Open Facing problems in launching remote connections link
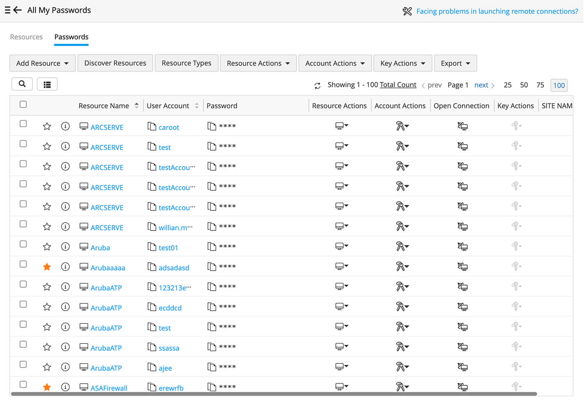Image resolution: width=584 pixels, height=415 pixels. pyautogui.click(x=497, y=11)
